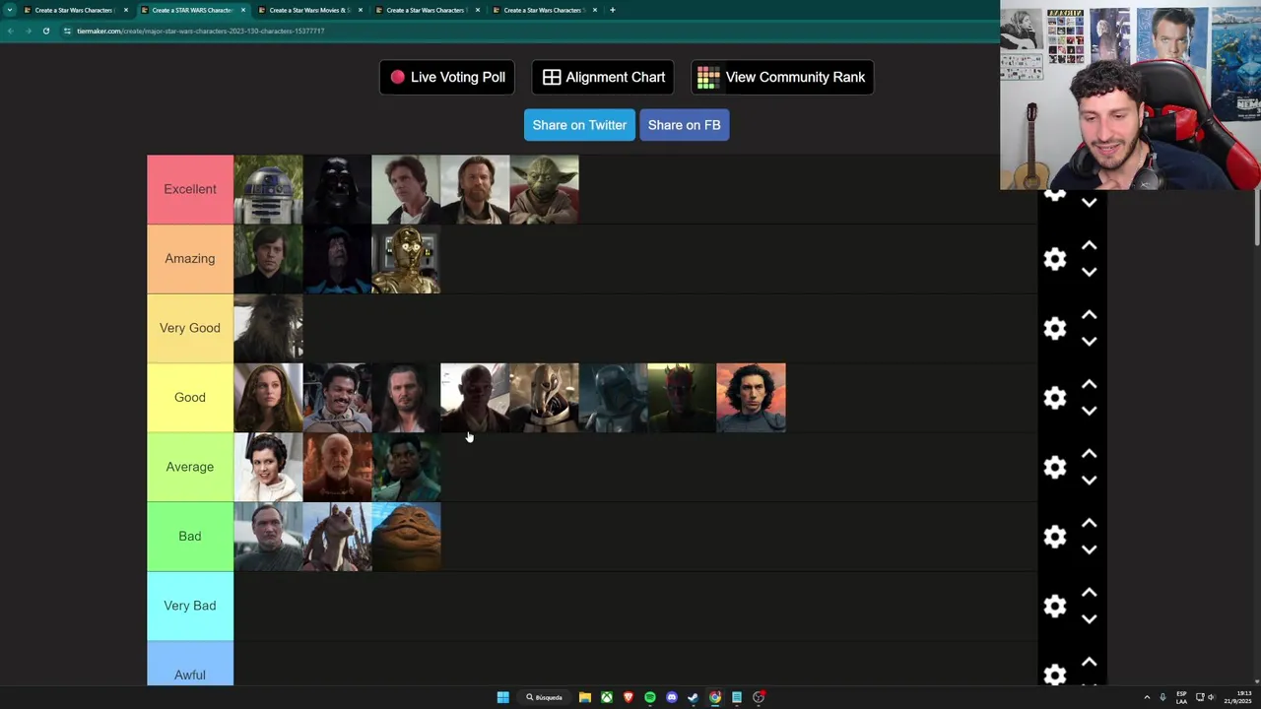This screenshot has width=1261, height=709.
Task: Reload the page
Action: point(45,31)
